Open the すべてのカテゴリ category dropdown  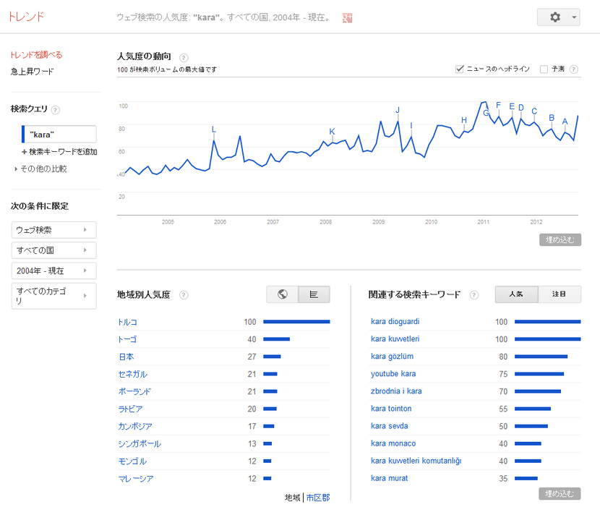coord(54,296)
